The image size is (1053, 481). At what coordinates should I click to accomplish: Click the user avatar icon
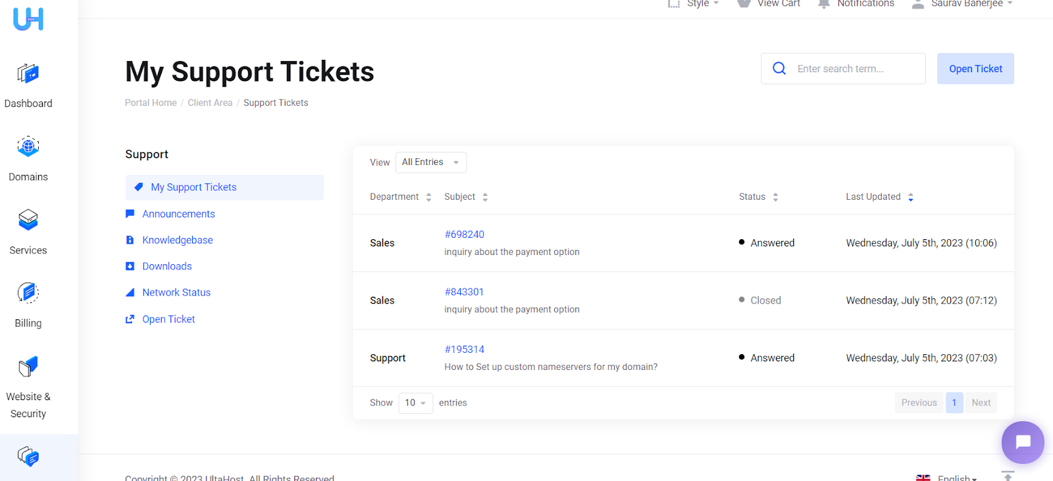tap(918, 4)
